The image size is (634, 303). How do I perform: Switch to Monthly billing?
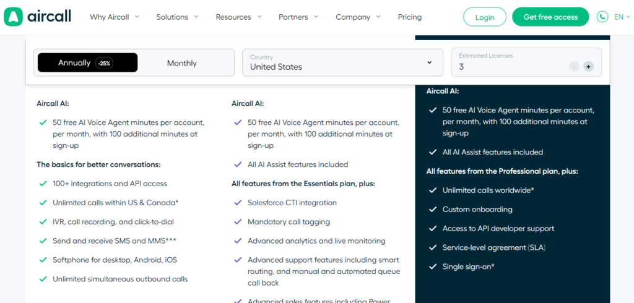tap(182, 63)
